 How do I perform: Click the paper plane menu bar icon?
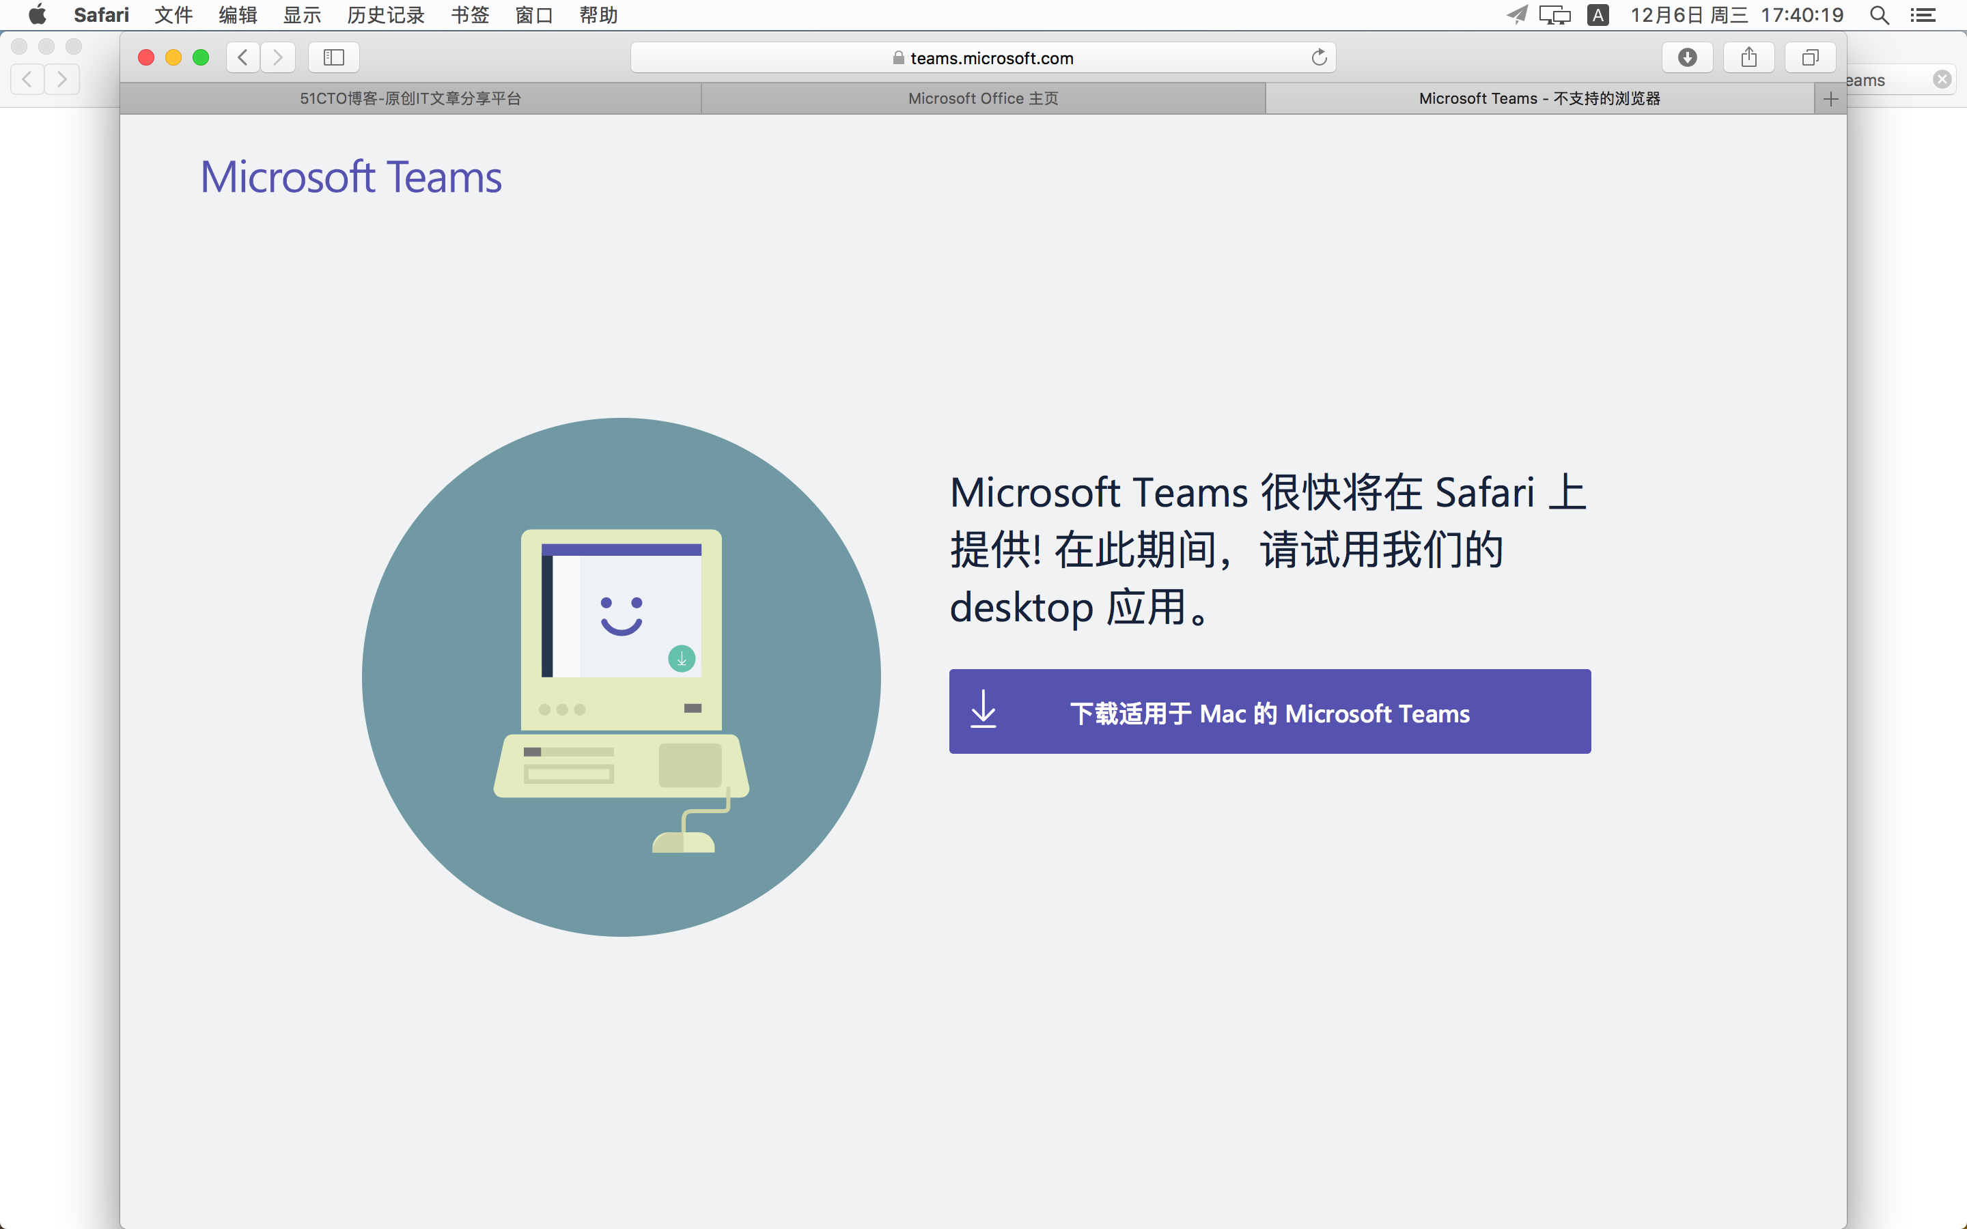(1516, 14)
